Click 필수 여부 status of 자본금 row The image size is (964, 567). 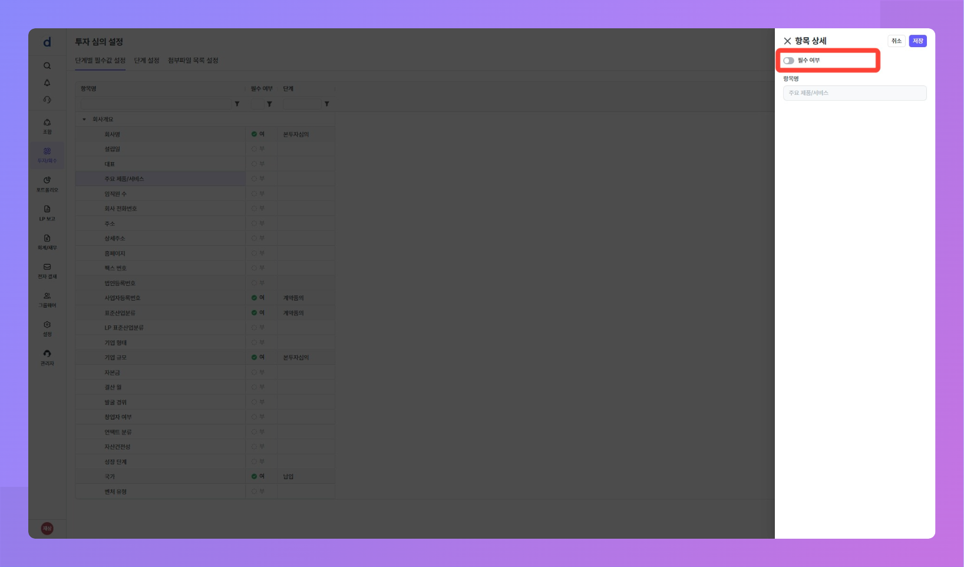[258, 372]
